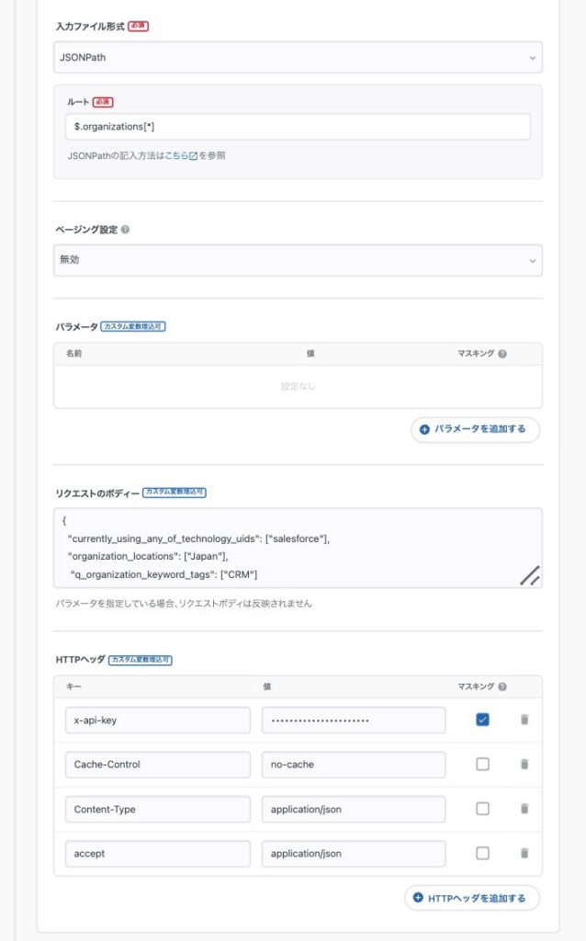Expand the ページング設定 dropdown showing 無効

pyautogui.click(x=298, y=260)
